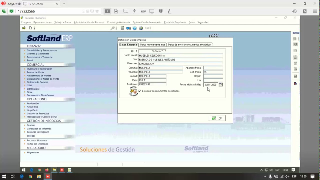Open Documentos Electrónicos link
The height and width of the screenshot is (180, 320).
[x=40, y=95]
